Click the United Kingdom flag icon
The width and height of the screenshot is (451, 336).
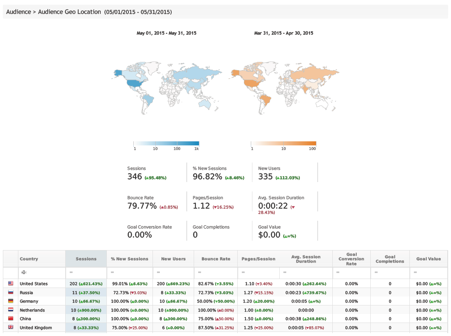pyautogui.click(x=11, y=327)
